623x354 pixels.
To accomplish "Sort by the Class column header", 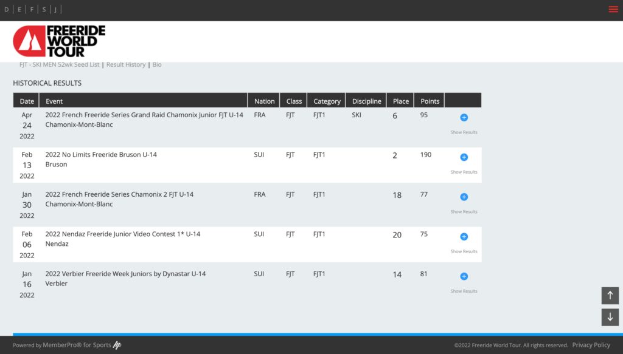I will coord(294,101).
